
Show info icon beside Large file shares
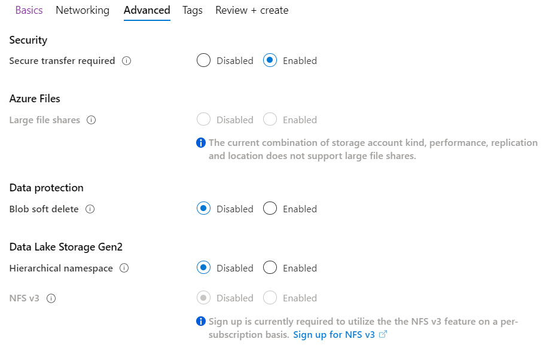91,120
